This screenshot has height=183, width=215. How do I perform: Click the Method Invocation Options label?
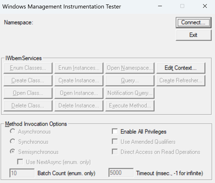pyautogui.click(x=36, y=124)
